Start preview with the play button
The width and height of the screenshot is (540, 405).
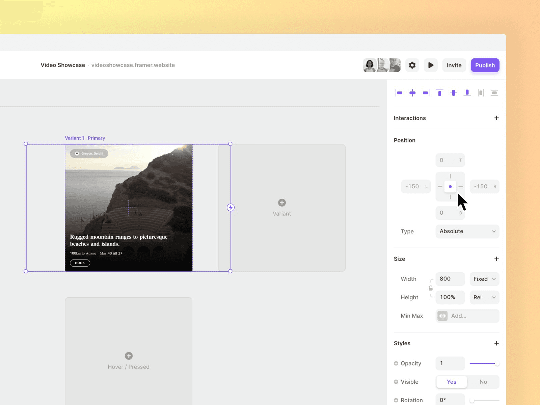(431, 65)
